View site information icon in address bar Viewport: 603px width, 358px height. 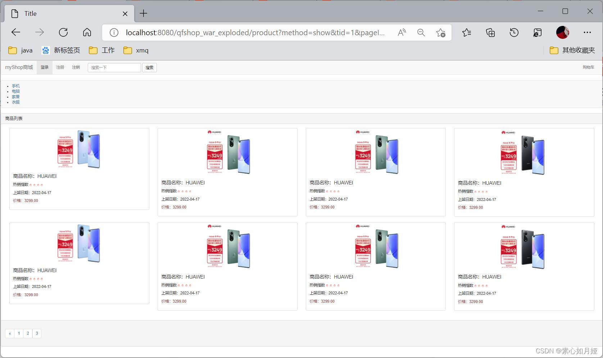(114, 33)
